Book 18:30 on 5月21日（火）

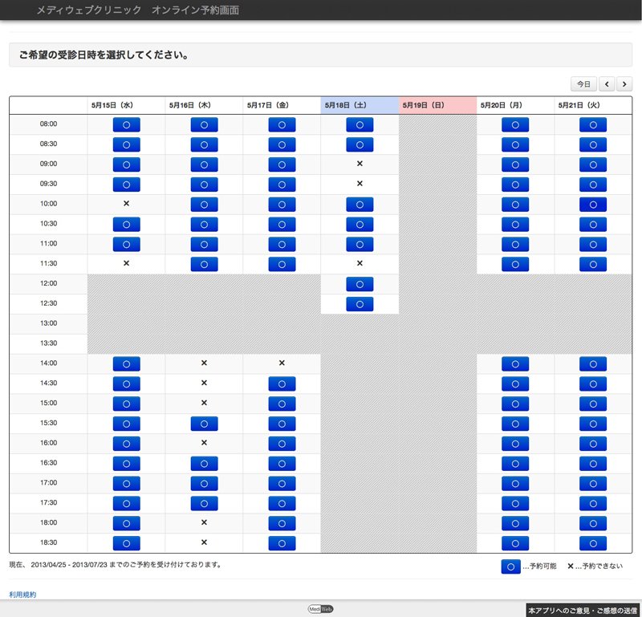coord(593,543)
